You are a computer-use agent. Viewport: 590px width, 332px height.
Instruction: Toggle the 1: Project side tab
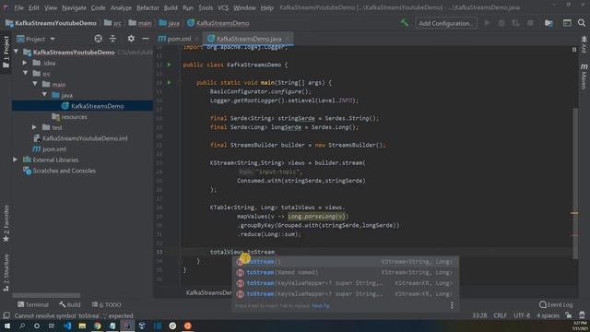tap(6, 52)
